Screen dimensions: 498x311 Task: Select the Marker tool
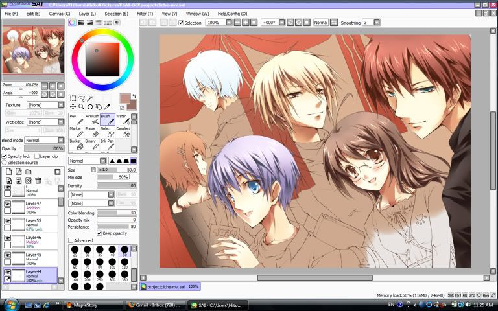click(77, 132)
